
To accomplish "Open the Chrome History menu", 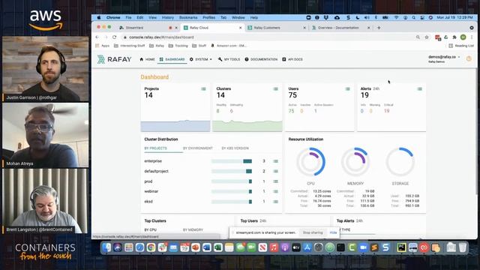I will pos(167,18).
